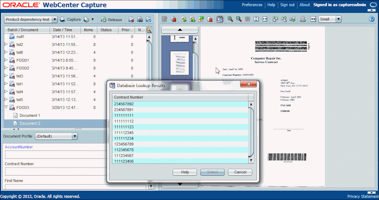
Task: Open the Document Profile (Default) dropdown
Action: coord(75,136)
